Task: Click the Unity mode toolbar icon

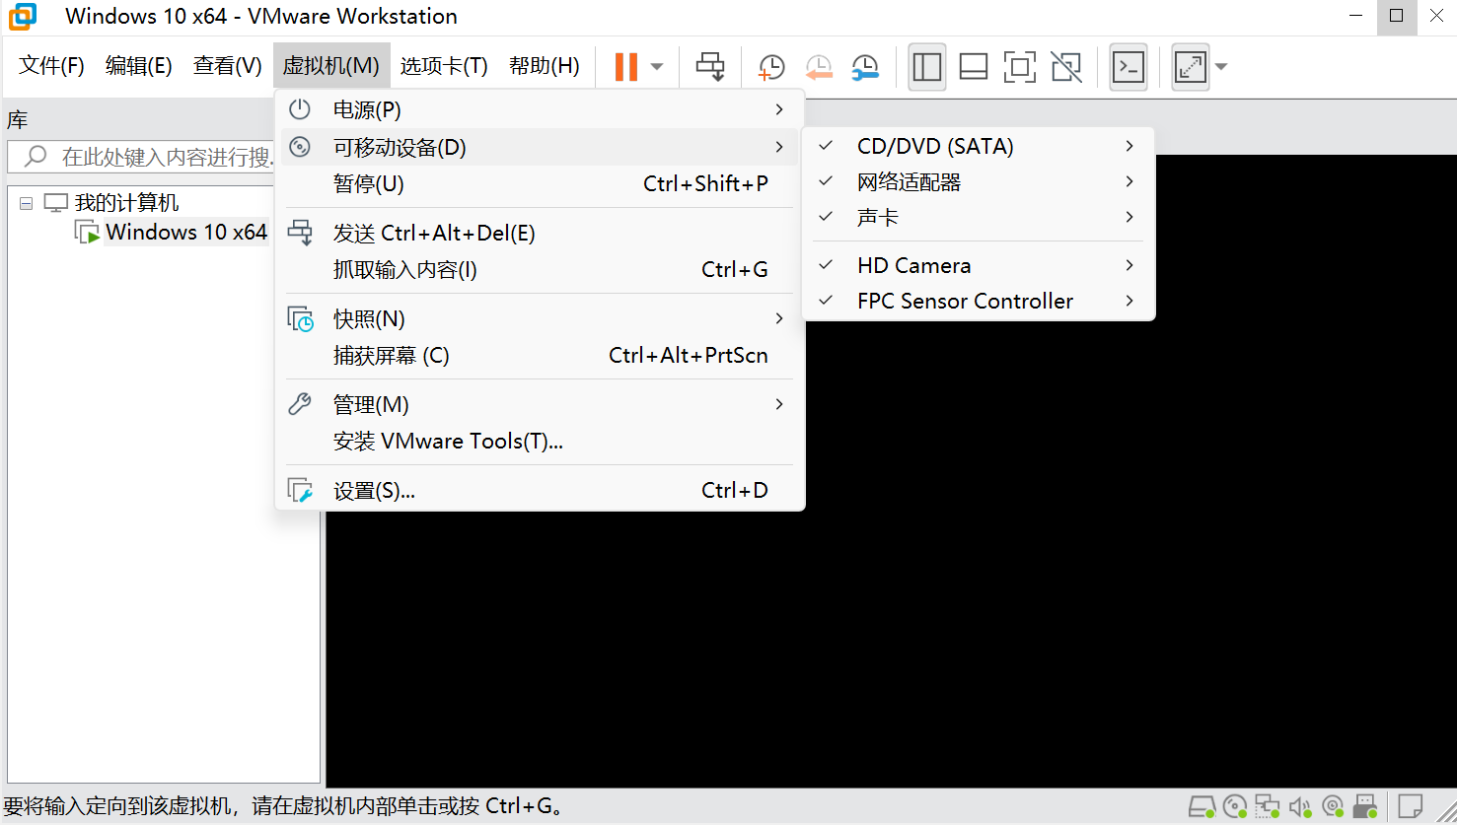Action: (1066, 67)
